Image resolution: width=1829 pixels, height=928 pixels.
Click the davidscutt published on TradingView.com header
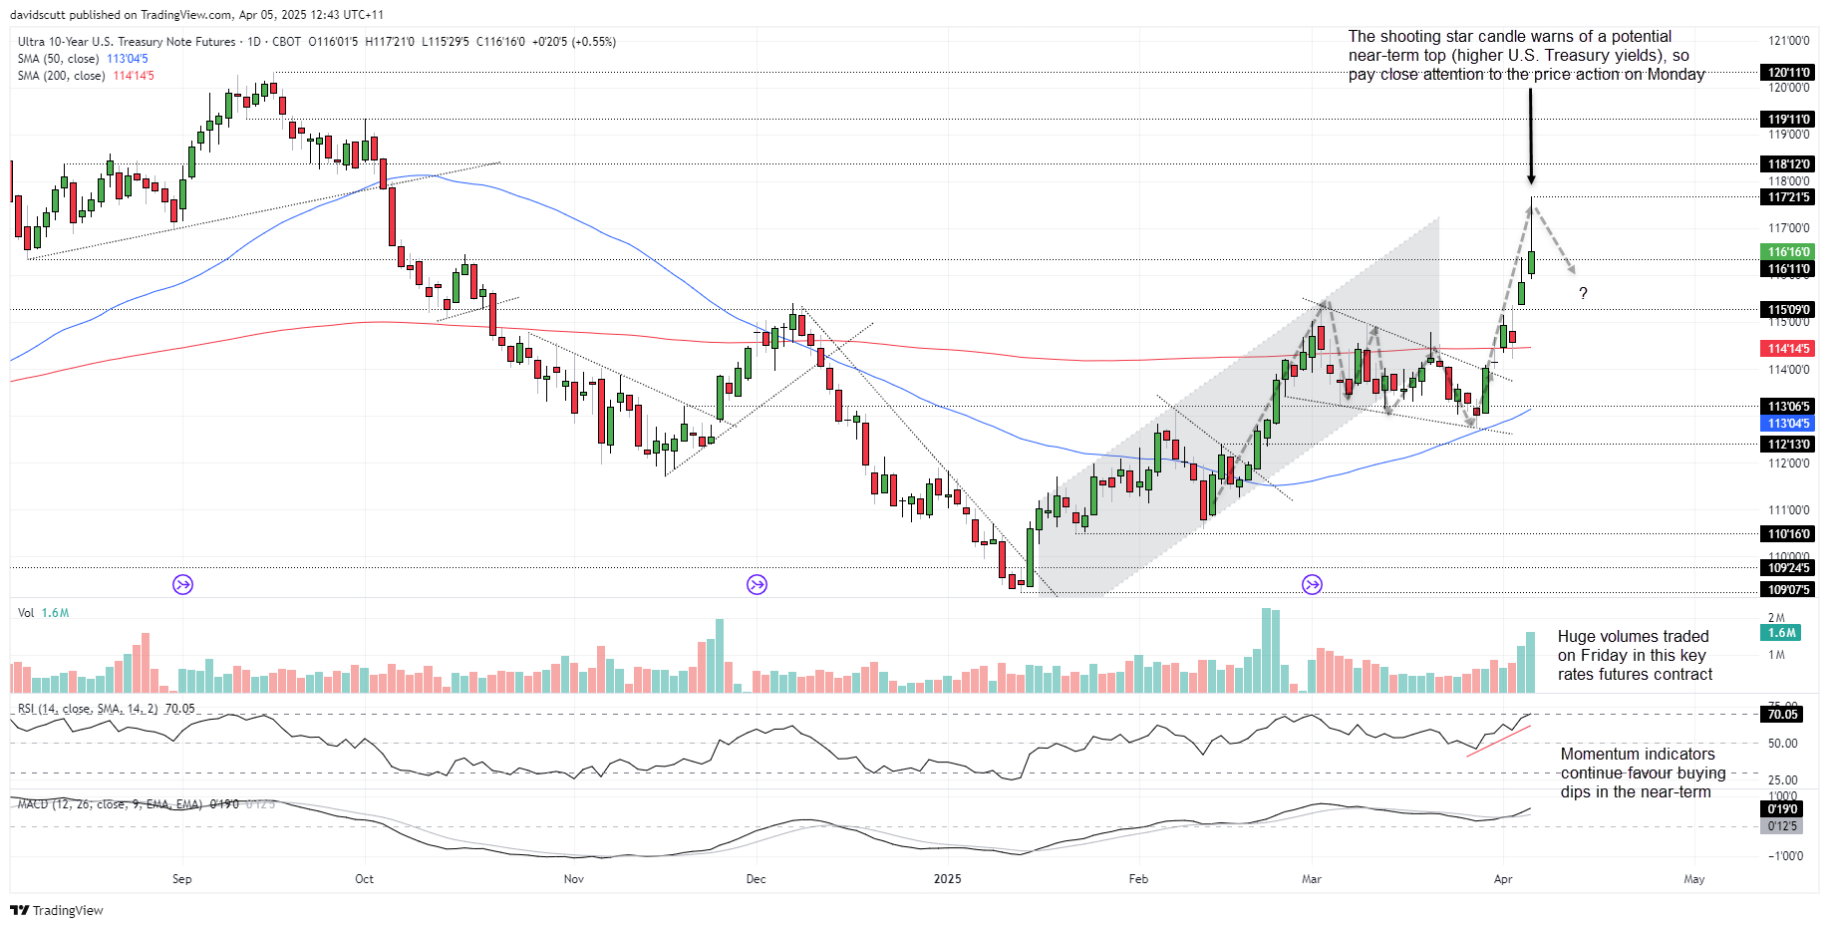point(196,15)
